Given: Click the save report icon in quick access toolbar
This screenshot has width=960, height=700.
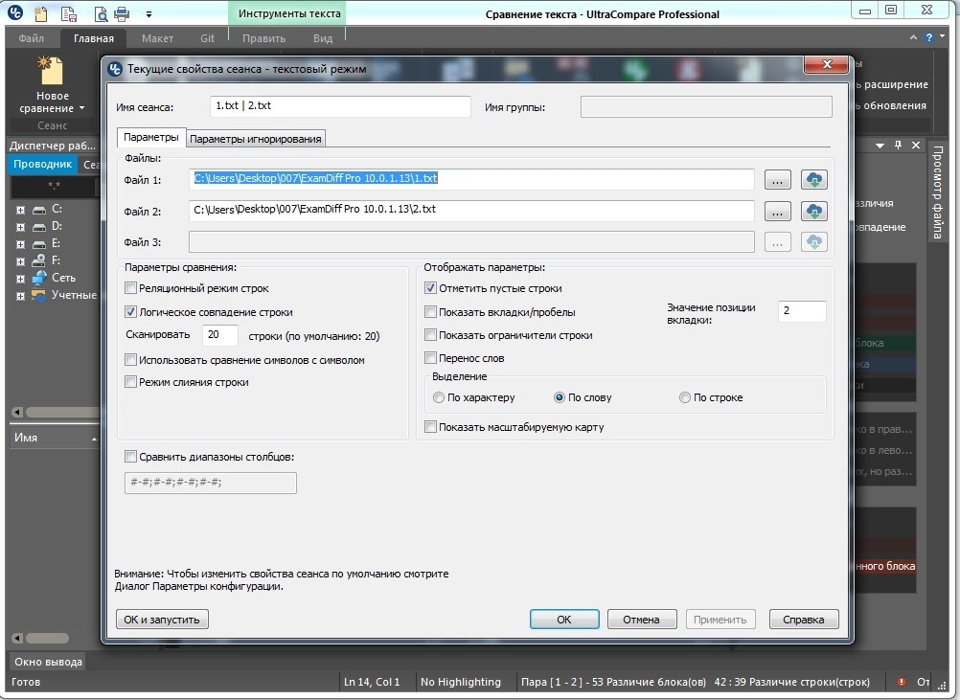Looking at the screenshot, I should [x=69, y=12].
